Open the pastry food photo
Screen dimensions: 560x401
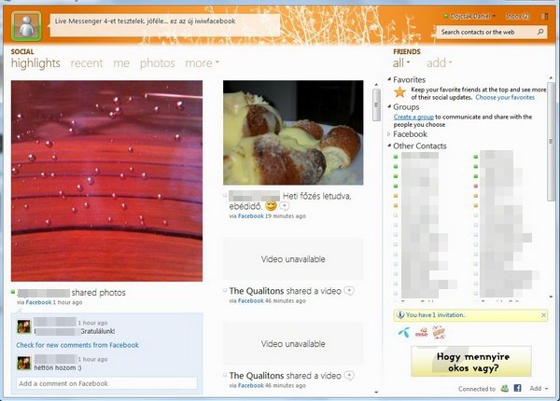293,132
